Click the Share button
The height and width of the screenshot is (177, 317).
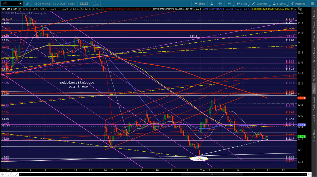[x=200, y=4]
